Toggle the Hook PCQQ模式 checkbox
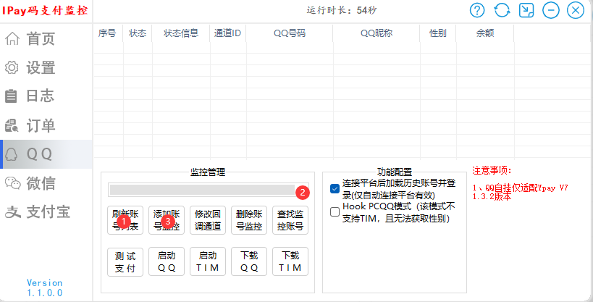 click(335, 212)
